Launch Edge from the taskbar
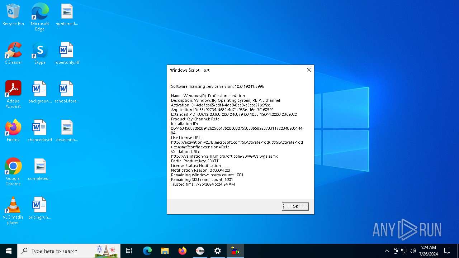The height and width of the screenshot is (258, 459). click(147, 251)
